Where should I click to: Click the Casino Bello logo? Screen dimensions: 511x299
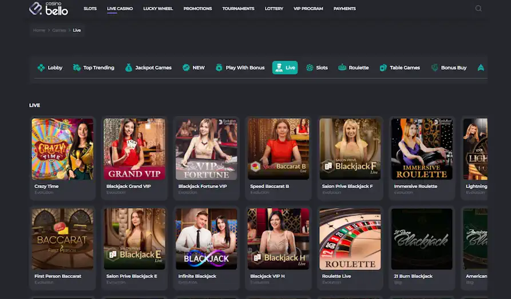click(x=49, y=9)
